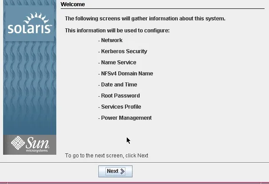Click the Network list item
Screen dimensions: 269x184
tap(112, 40)
